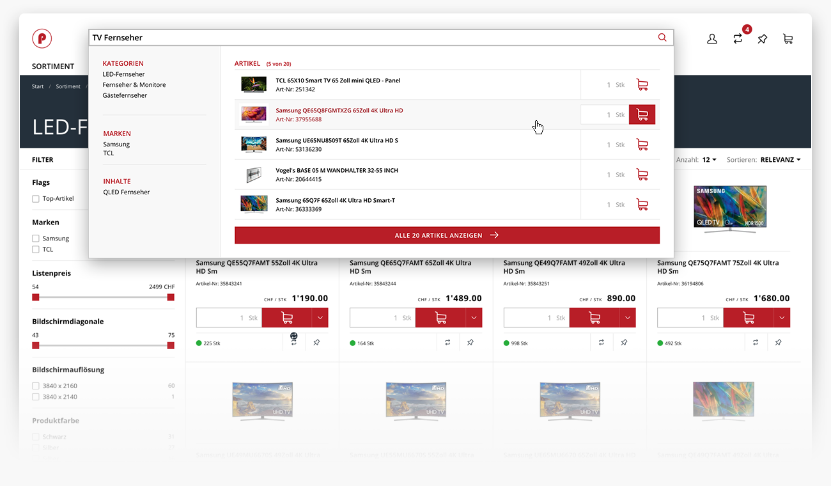Click the Listenpreis maximum slider handle
The width and height of the screenshot is (831, 486).
(x=171, y=297)
